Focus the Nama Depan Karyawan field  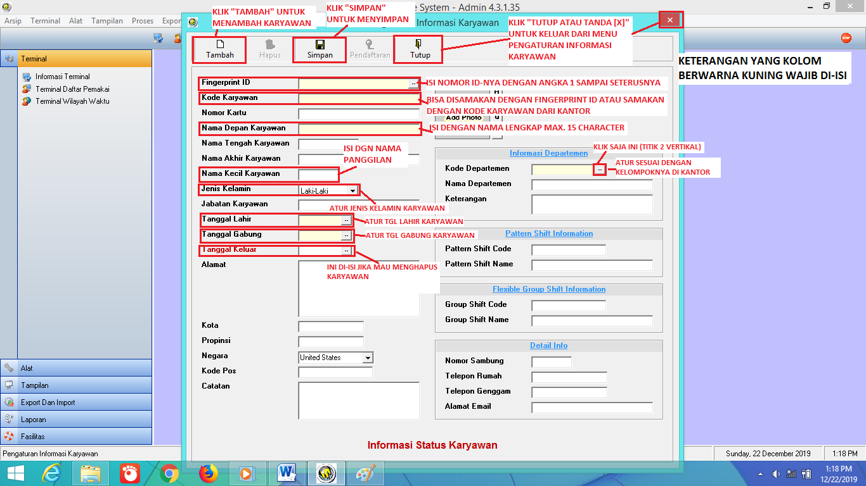[x=359, y=129]
